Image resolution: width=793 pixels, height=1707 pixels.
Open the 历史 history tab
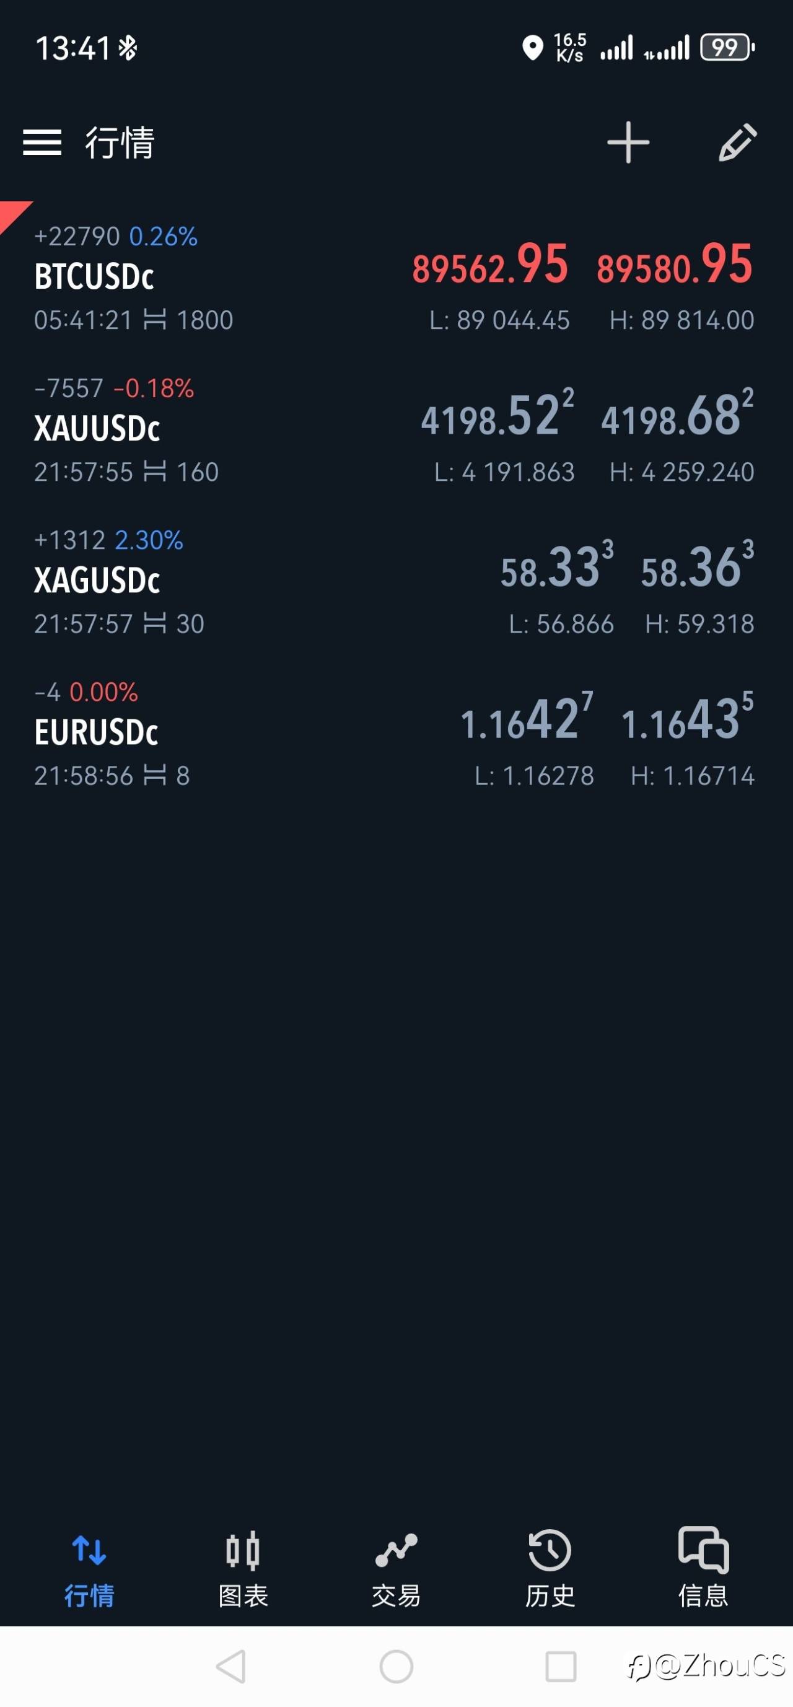point(550,1568)
